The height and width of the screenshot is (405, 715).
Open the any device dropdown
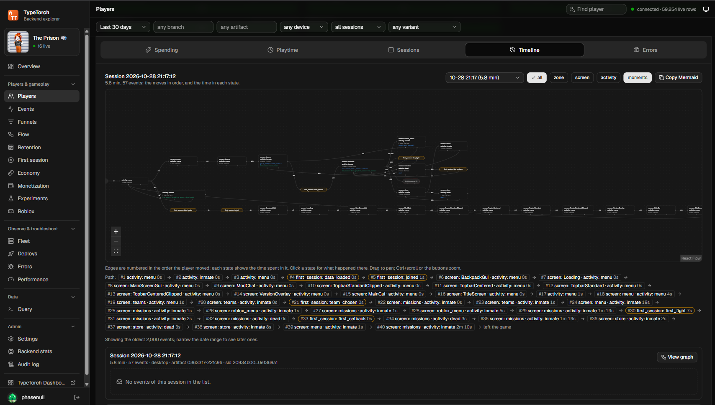[304, 27]
